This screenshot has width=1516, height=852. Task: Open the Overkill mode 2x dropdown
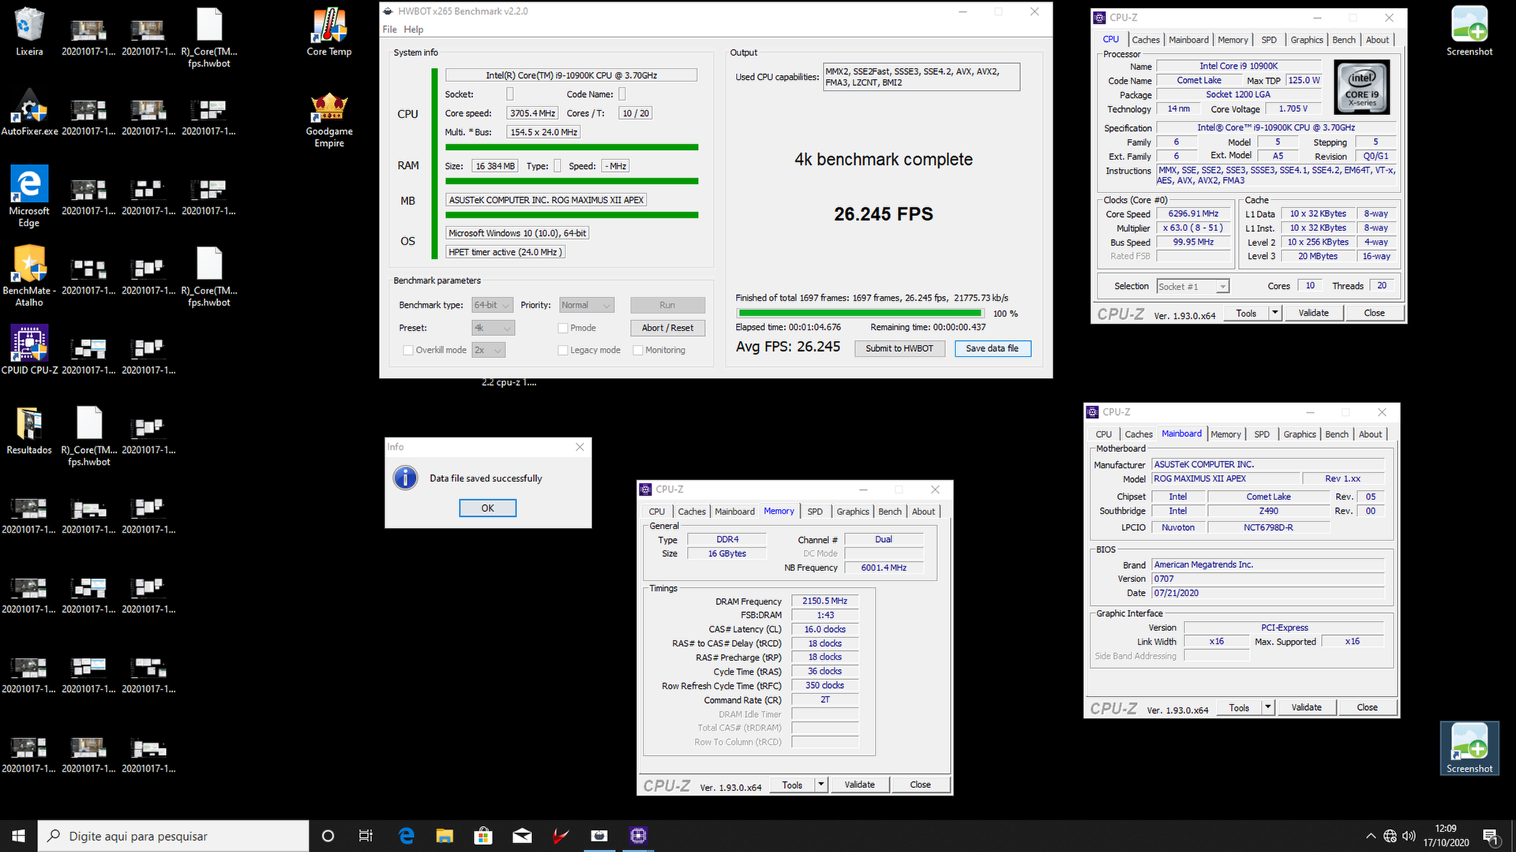pos(489,350)
